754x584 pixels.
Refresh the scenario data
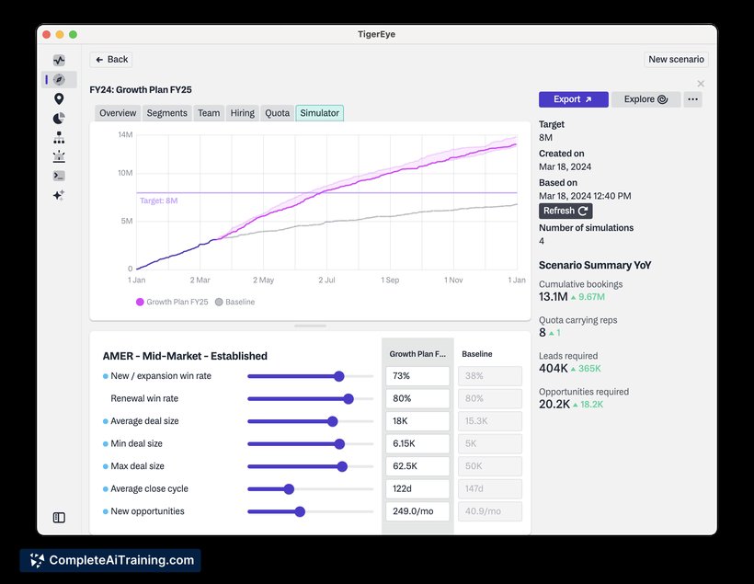(x=565, y=211)
